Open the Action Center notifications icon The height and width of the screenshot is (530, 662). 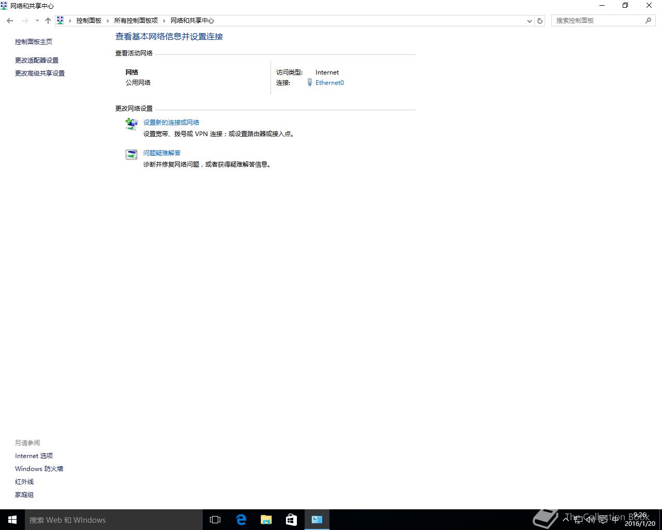(x=603, y=520)
